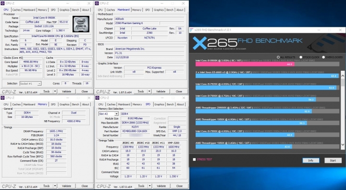Click scroll up arrow in benchmark results
This screenshot has height=190, width=346.
point(343,76)
